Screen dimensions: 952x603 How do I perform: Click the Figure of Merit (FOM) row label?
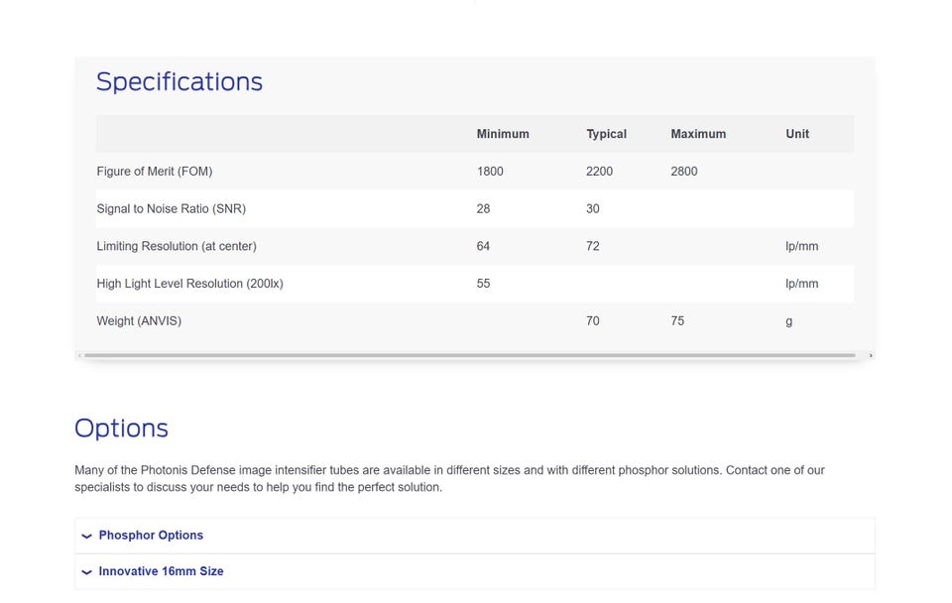coord(155,172)
